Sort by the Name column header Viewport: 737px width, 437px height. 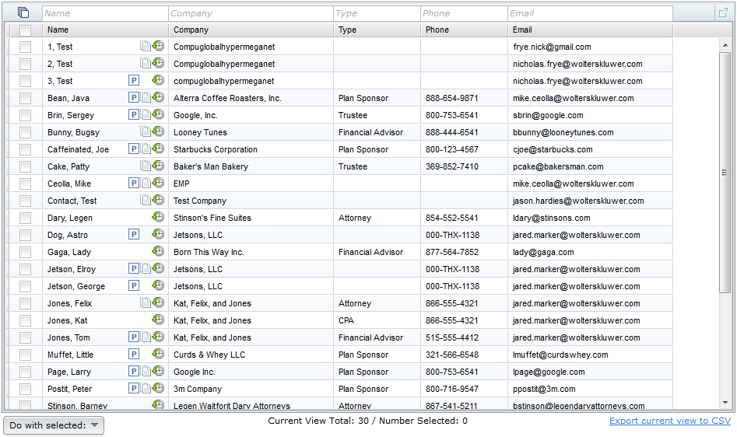click(x=105, y=30)
